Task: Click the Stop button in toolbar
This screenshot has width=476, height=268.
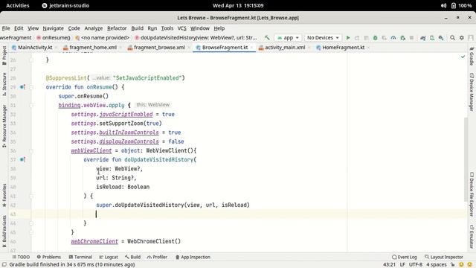Action: (x=411, y=38)
